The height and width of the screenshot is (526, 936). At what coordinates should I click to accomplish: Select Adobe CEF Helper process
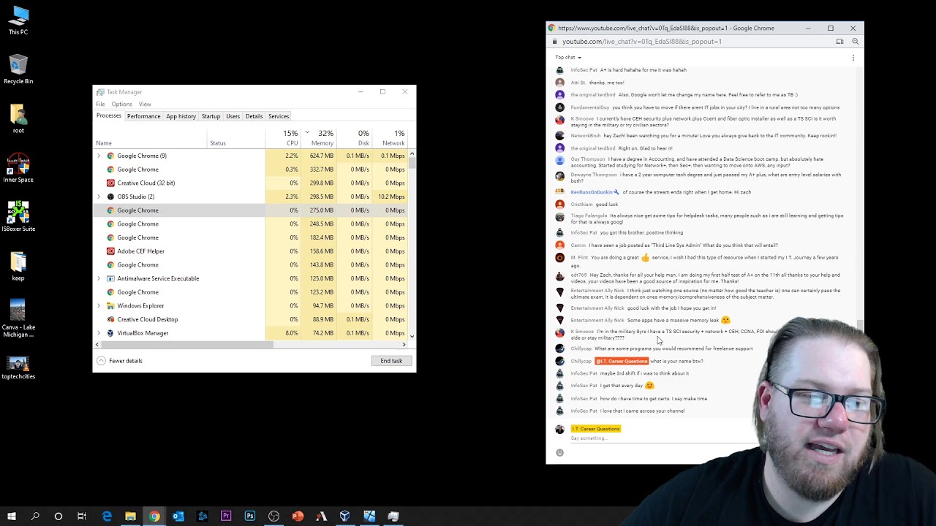point(252,251)
